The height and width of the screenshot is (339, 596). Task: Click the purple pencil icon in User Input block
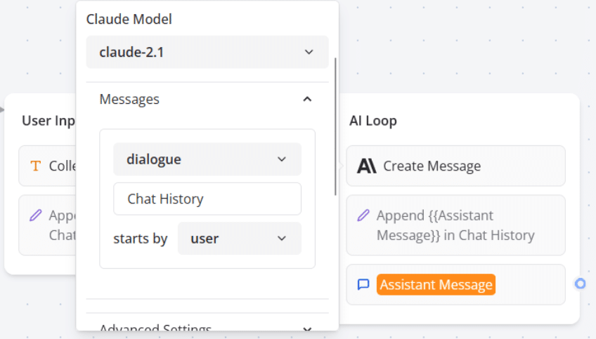35,215
